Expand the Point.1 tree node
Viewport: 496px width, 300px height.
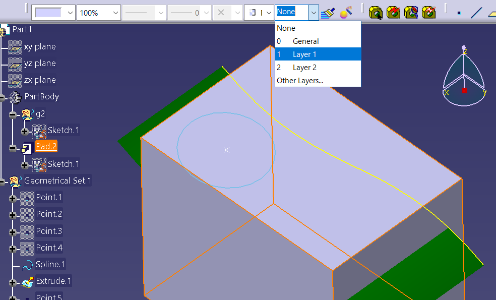point(13,198)
